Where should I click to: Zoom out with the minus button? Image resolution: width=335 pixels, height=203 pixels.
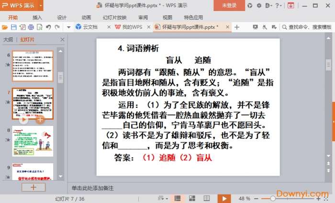pos(257,199)
